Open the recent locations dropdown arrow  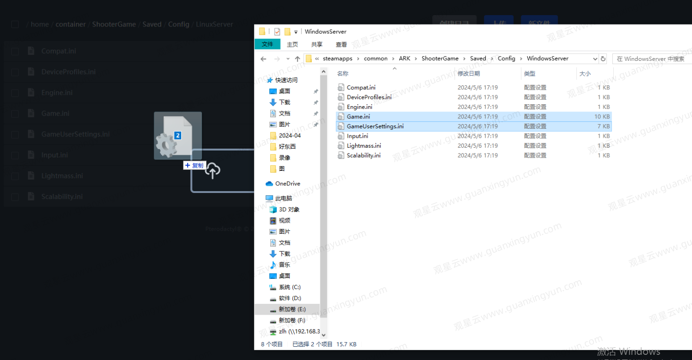(288, 59)
